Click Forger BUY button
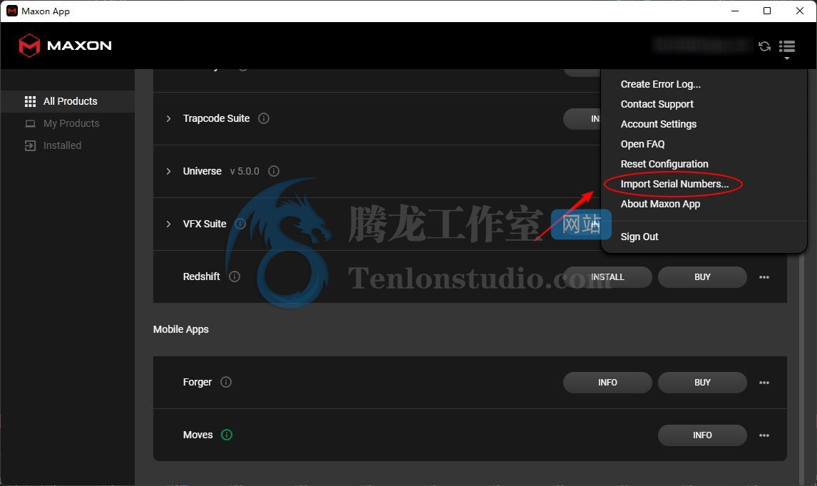Viewport: 817px width, 486px height. [x=702, y=383]
